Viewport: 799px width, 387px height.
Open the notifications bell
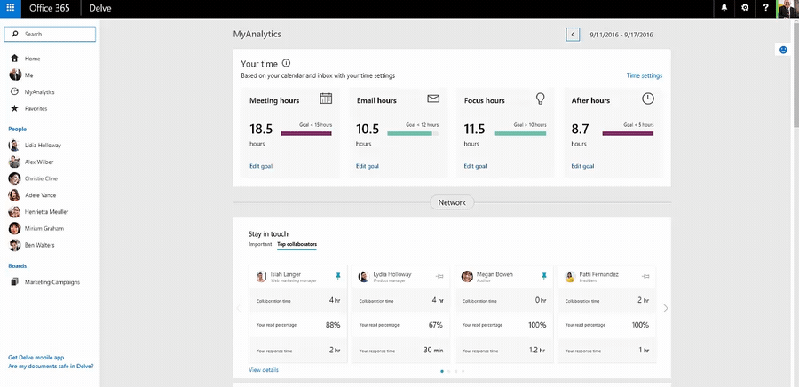[x=725, y=8]
